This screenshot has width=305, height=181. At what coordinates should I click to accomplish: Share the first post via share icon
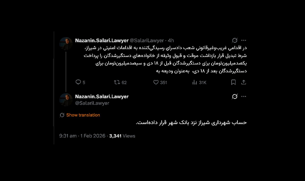[244, 82]
